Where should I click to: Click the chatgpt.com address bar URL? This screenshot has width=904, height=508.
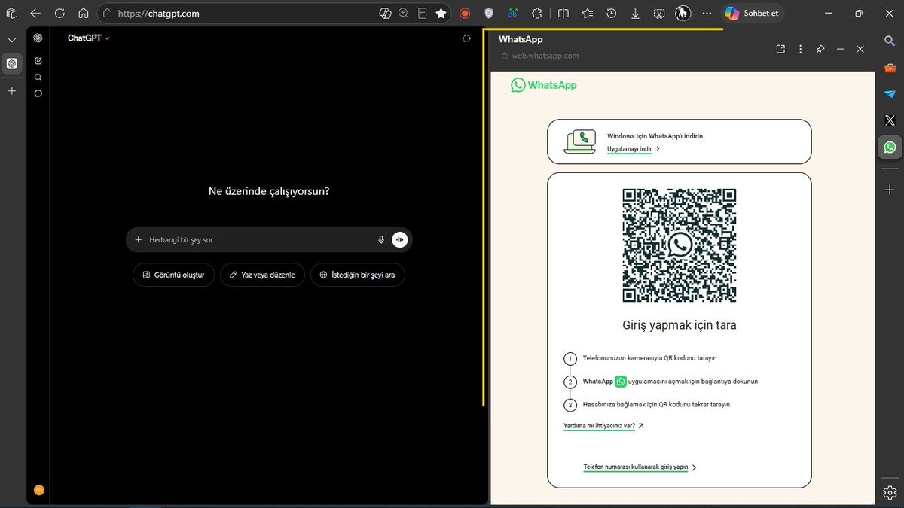point(159,14)
